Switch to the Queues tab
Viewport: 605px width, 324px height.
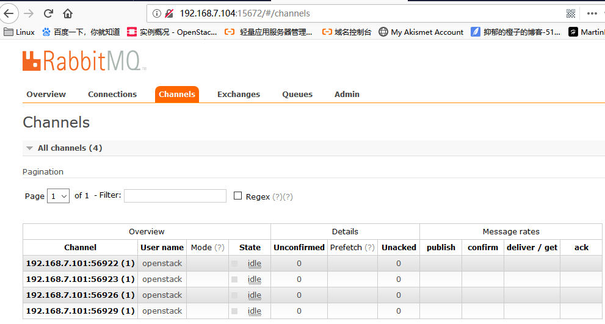point(297,95)
